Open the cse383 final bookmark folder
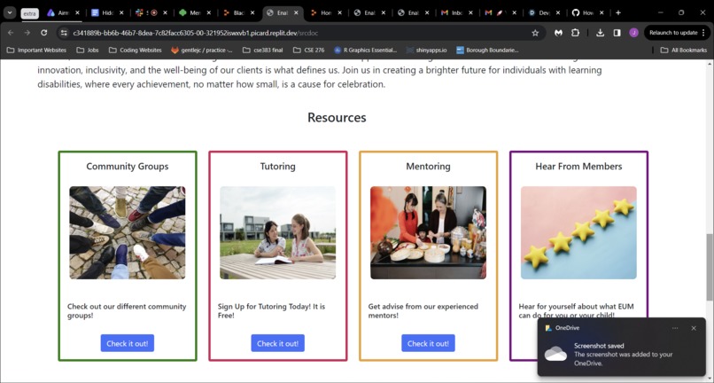The height and width of the screenshot is (383, 714). click(263, 51)
